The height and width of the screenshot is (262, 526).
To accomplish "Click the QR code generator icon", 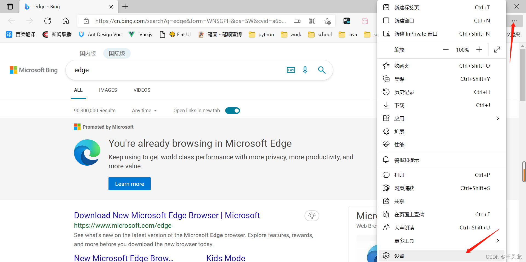I will pos(312,21).
